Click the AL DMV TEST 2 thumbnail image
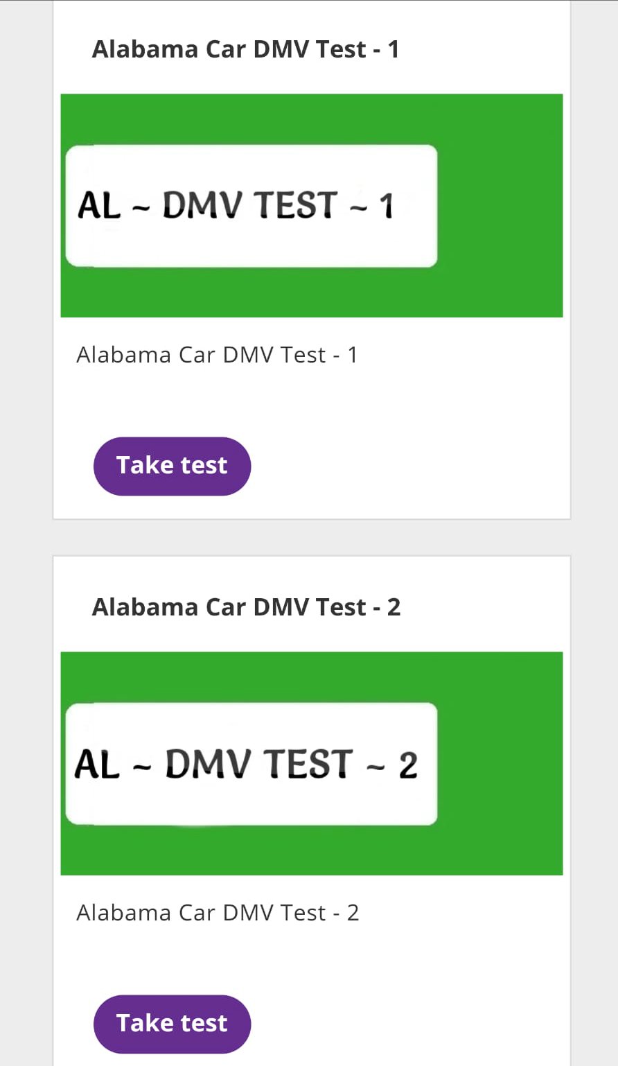The height and width of the screenshot is (1066, 618). tap(312, 762)
